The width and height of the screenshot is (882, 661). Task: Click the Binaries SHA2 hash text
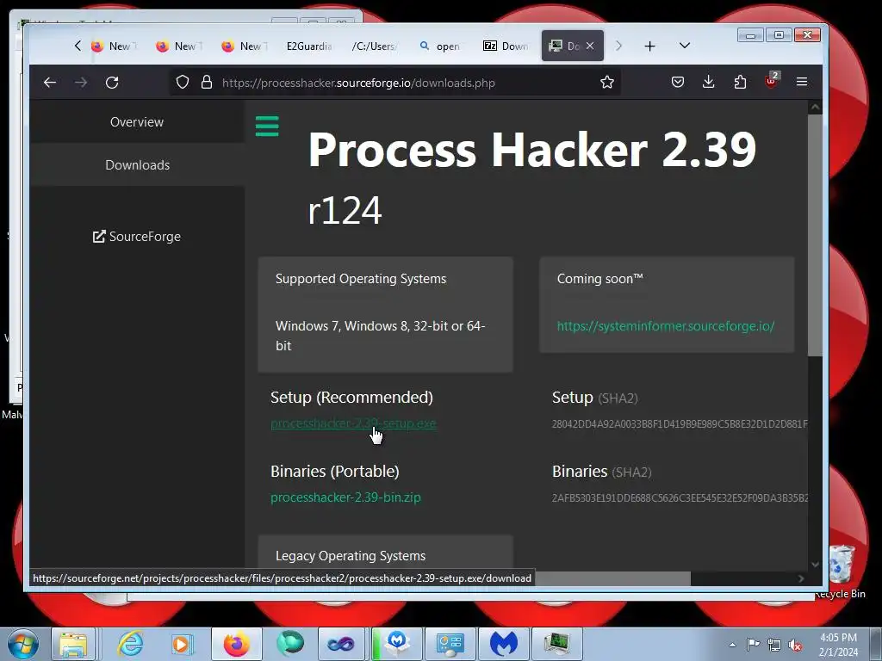click(x=680, y=498)
